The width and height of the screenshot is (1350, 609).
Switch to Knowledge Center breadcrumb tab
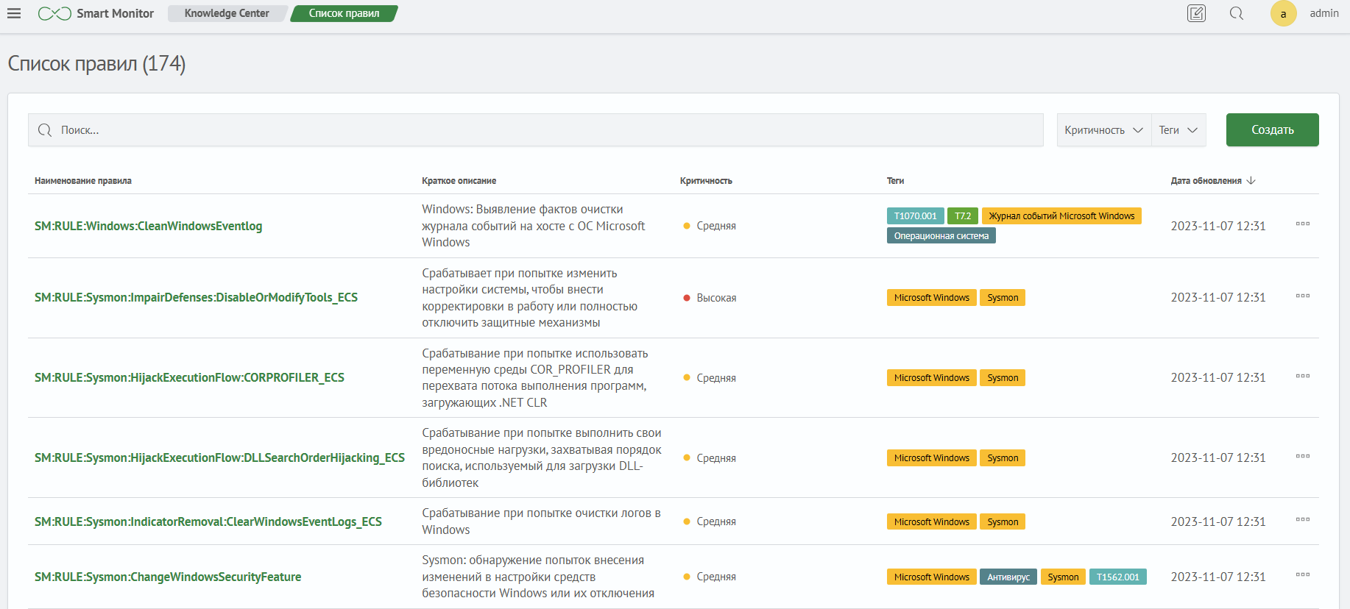227,13
